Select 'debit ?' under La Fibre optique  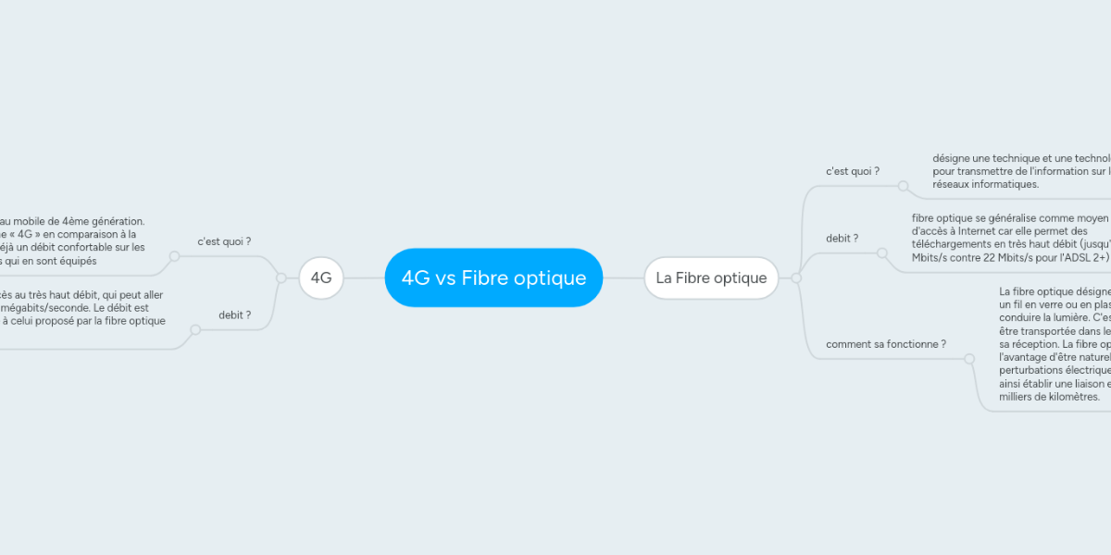tap(842, 239)
